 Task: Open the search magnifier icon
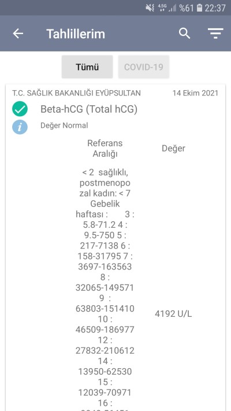pos(184,34)
